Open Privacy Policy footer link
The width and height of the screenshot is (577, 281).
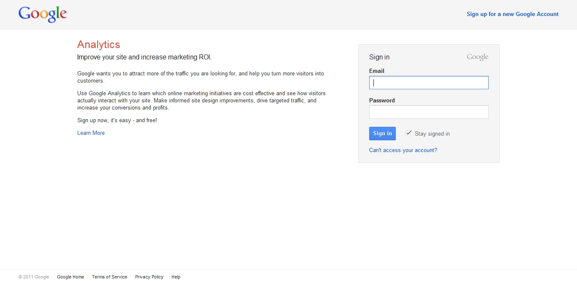(x=149, y=277)
